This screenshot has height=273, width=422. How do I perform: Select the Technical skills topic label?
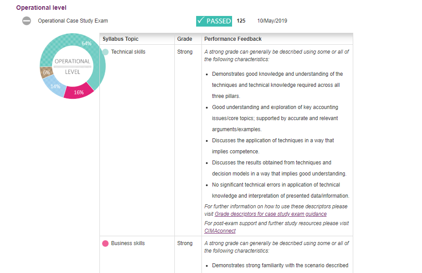coord(128,52)
